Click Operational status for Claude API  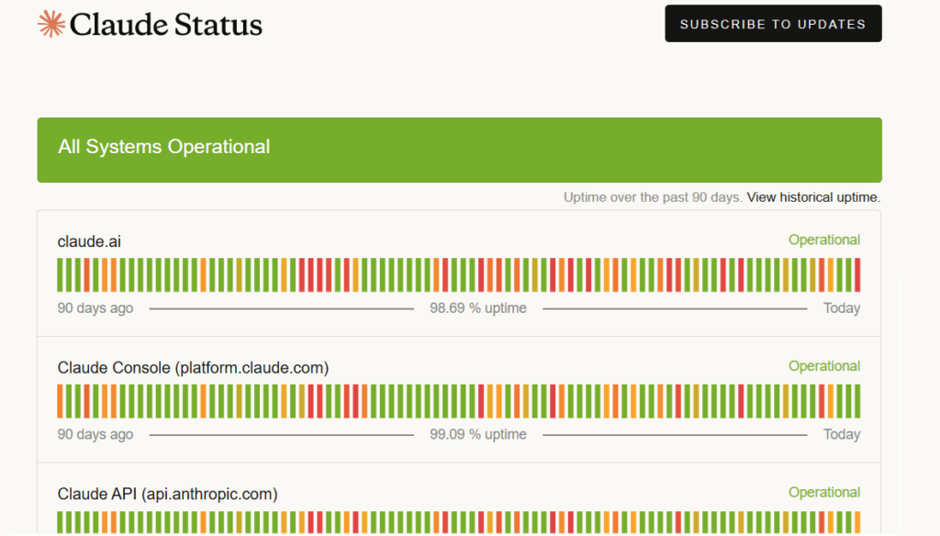pyautogui.click(x=823, y=492)
